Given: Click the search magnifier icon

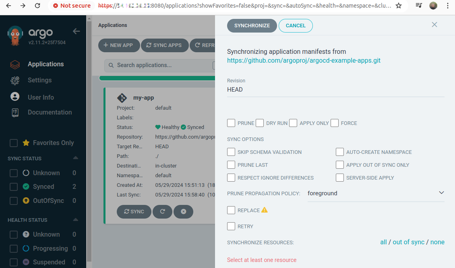Looking at the screenshot, I should click(111, 65).
